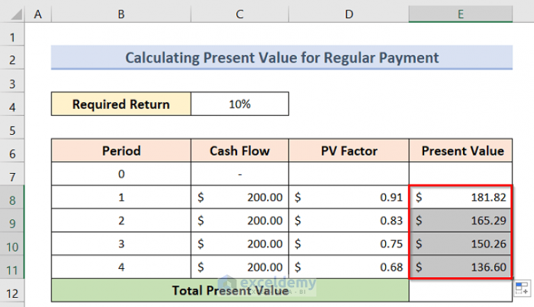534x307 pixels.
Task: Select the PV factor 0.83 cell
Action: (x=349, y=221)
